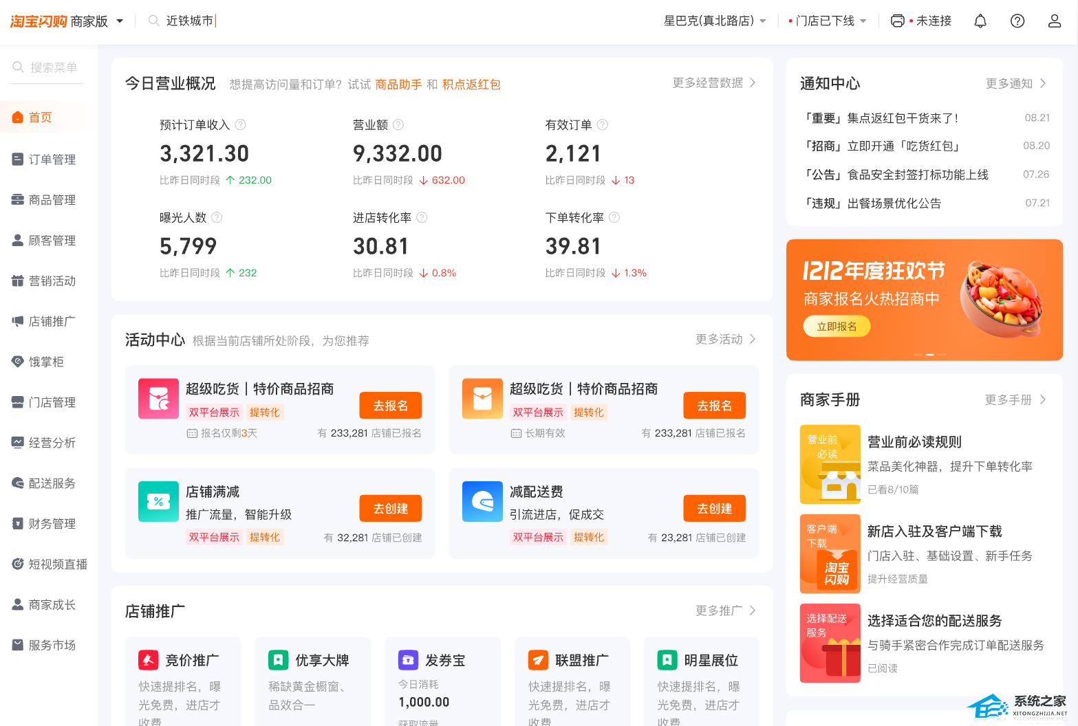Open 营业前必读规则 handbook thumbnail

point(830,465)
